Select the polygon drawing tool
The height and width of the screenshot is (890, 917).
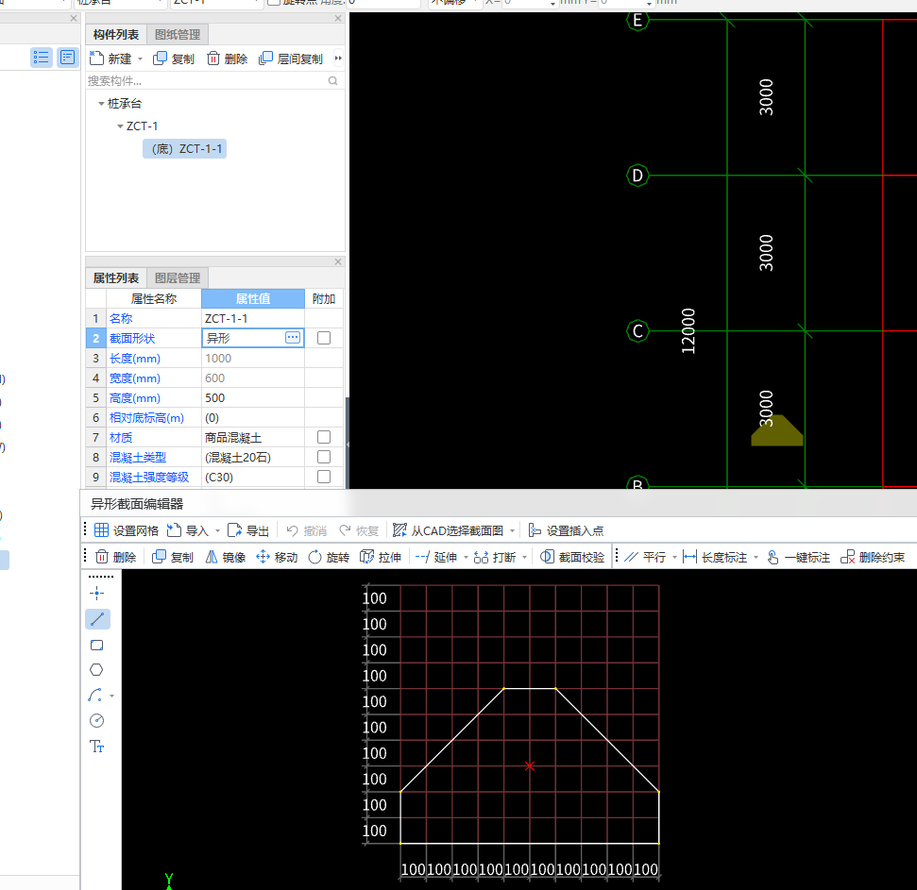(97, 670)
